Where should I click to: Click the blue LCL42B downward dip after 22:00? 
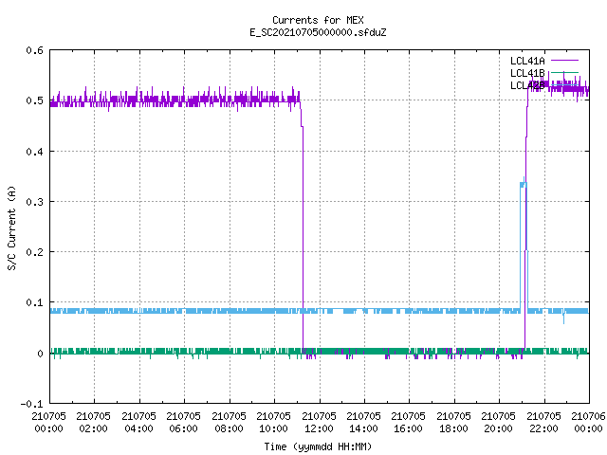[x=563, y=317]
